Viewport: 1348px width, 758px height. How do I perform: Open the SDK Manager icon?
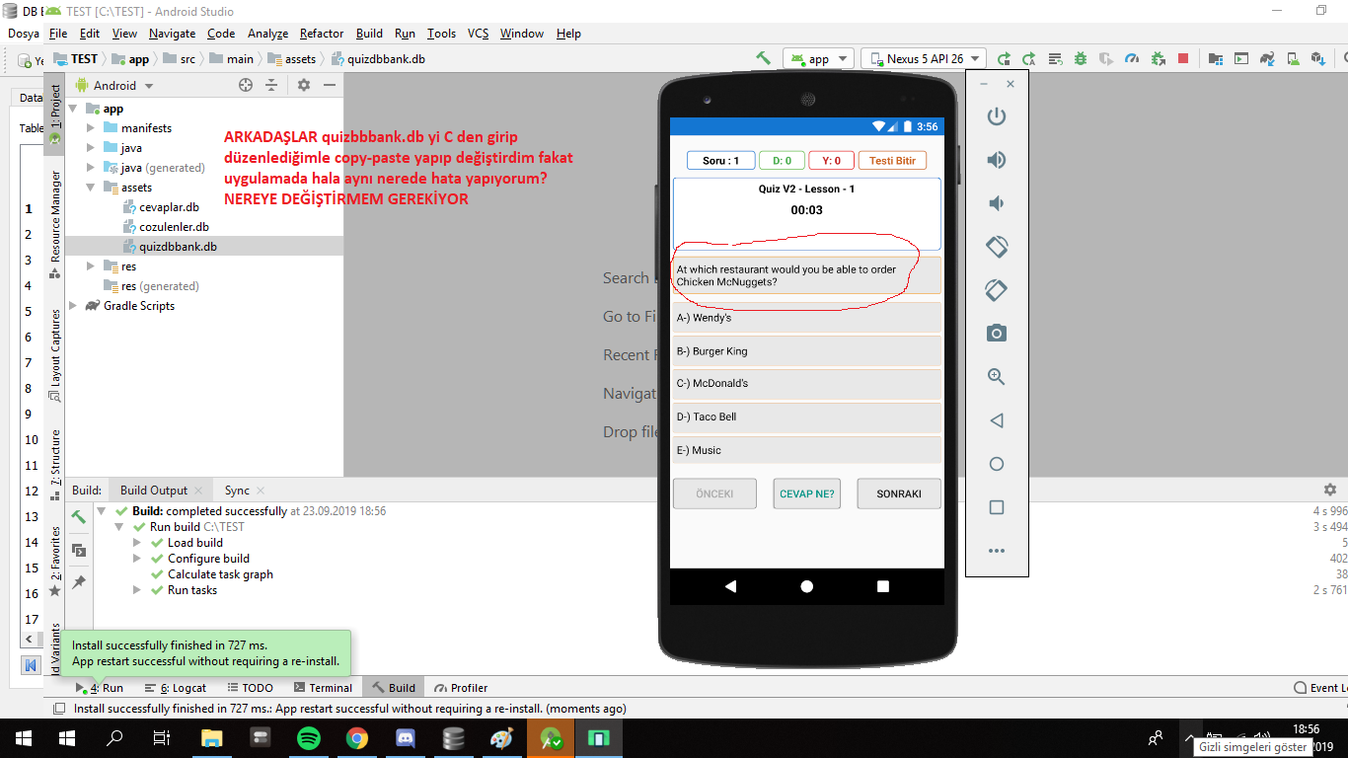click(x=1317, y=58)
